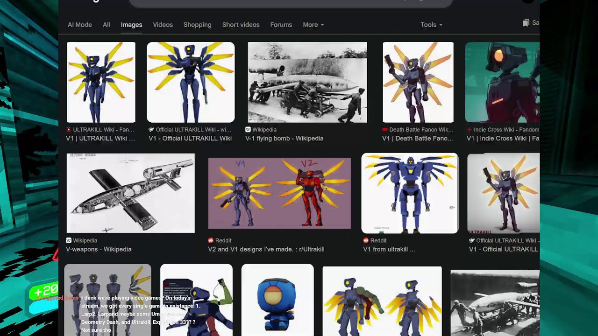Go to the Short videos tab
This screenshot has width=598, height=336.
coord(241,25)
